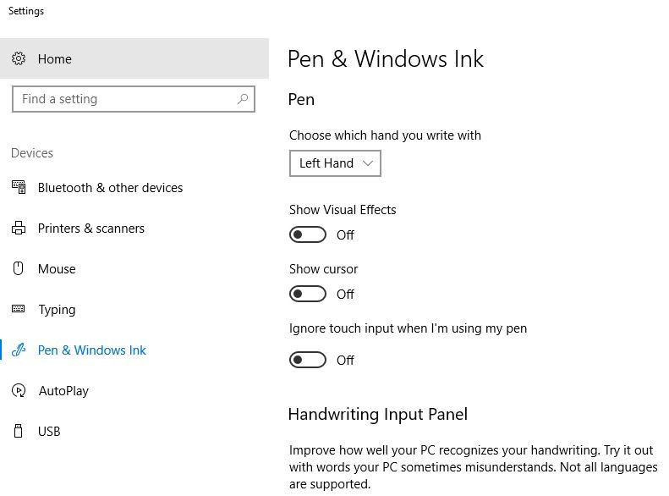Click the Mouse icon in sidebar
The image size is (669, 496).
tap(19, 268)
